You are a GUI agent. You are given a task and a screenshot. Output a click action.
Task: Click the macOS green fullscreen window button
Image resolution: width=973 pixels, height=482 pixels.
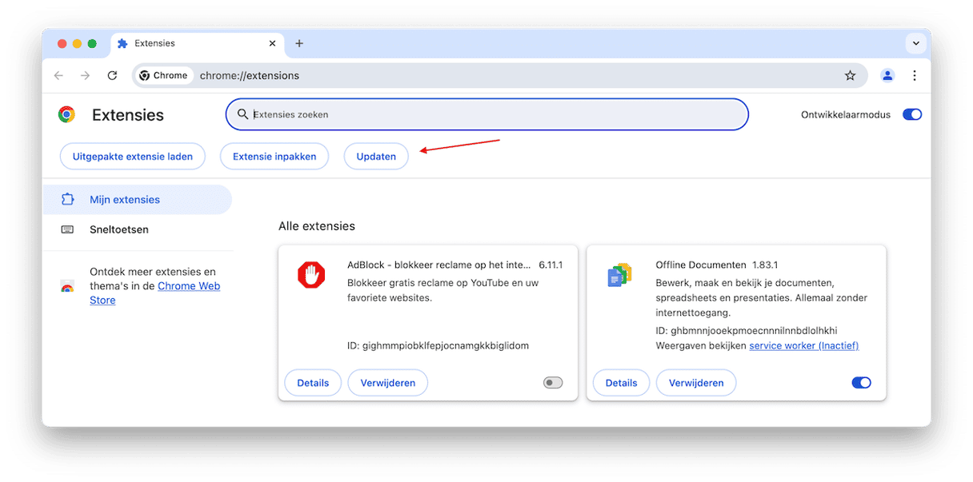tap(92, 43)
